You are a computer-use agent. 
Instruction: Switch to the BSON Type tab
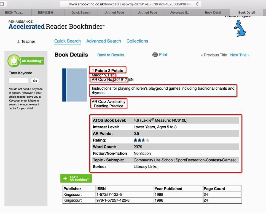tap(16, 13)
